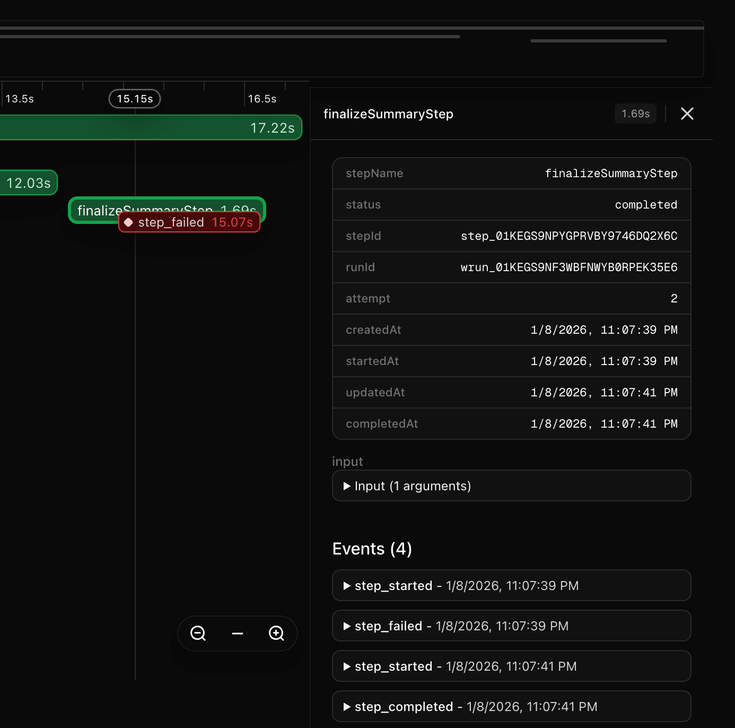735x728 pixels.
Task: Click the 1.69s duration badge
Action: pos(635,114)
